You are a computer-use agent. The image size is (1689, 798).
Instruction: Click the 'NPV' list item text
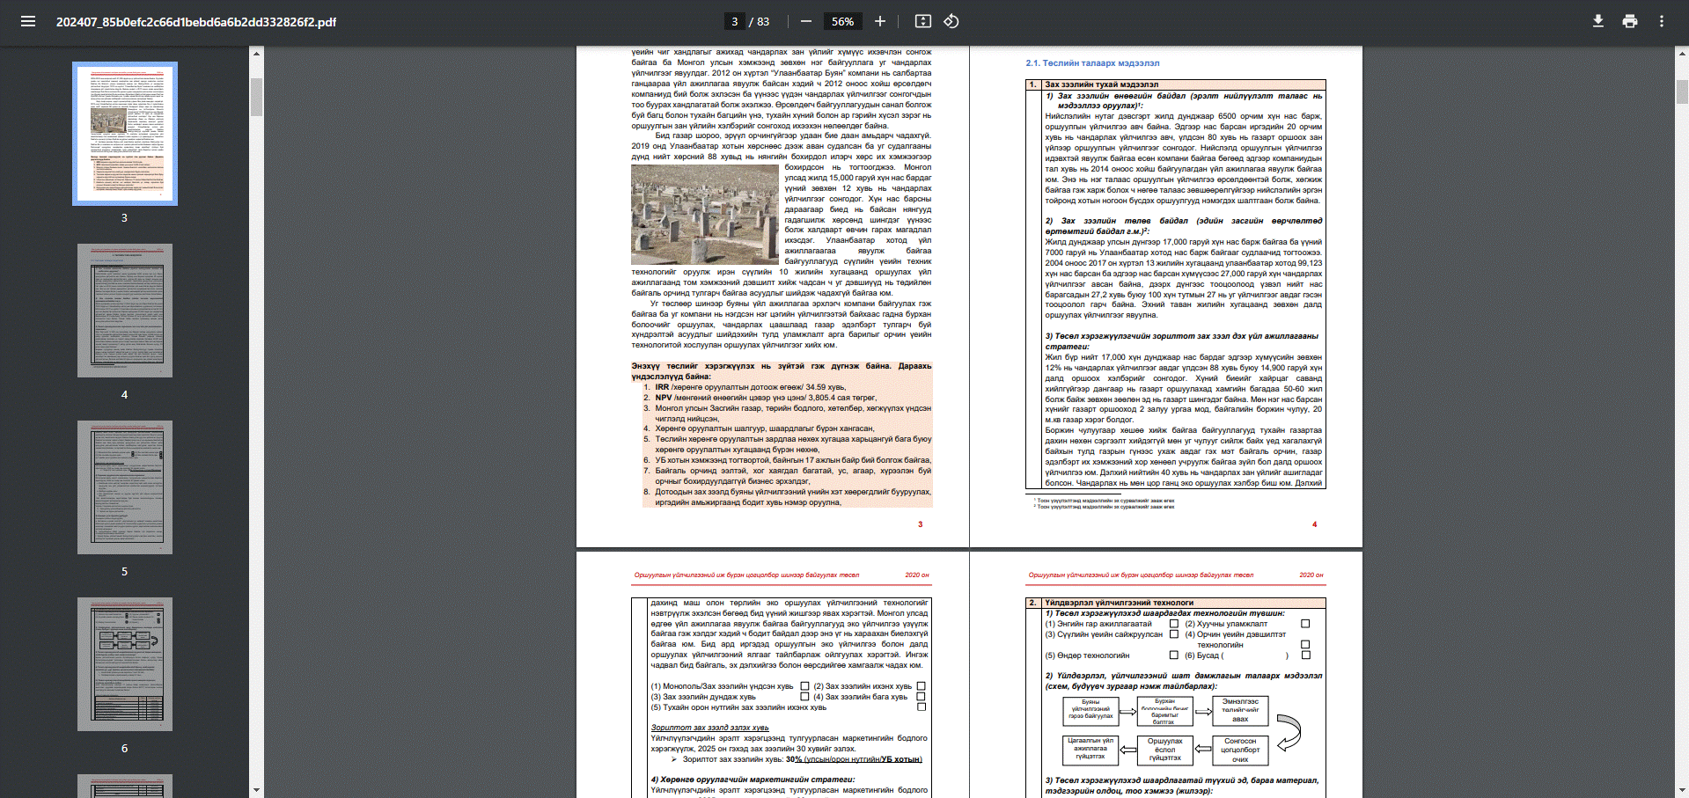(x=766, y=398)
